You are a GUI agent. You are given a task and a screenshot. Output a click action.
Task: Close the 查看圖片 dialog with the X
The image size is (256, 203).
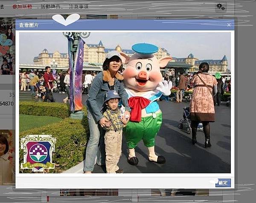229,25
